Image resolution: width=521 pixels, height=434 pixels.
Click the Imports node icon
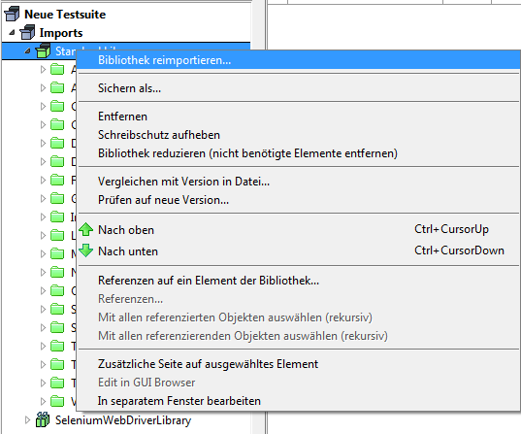(27, 33)
